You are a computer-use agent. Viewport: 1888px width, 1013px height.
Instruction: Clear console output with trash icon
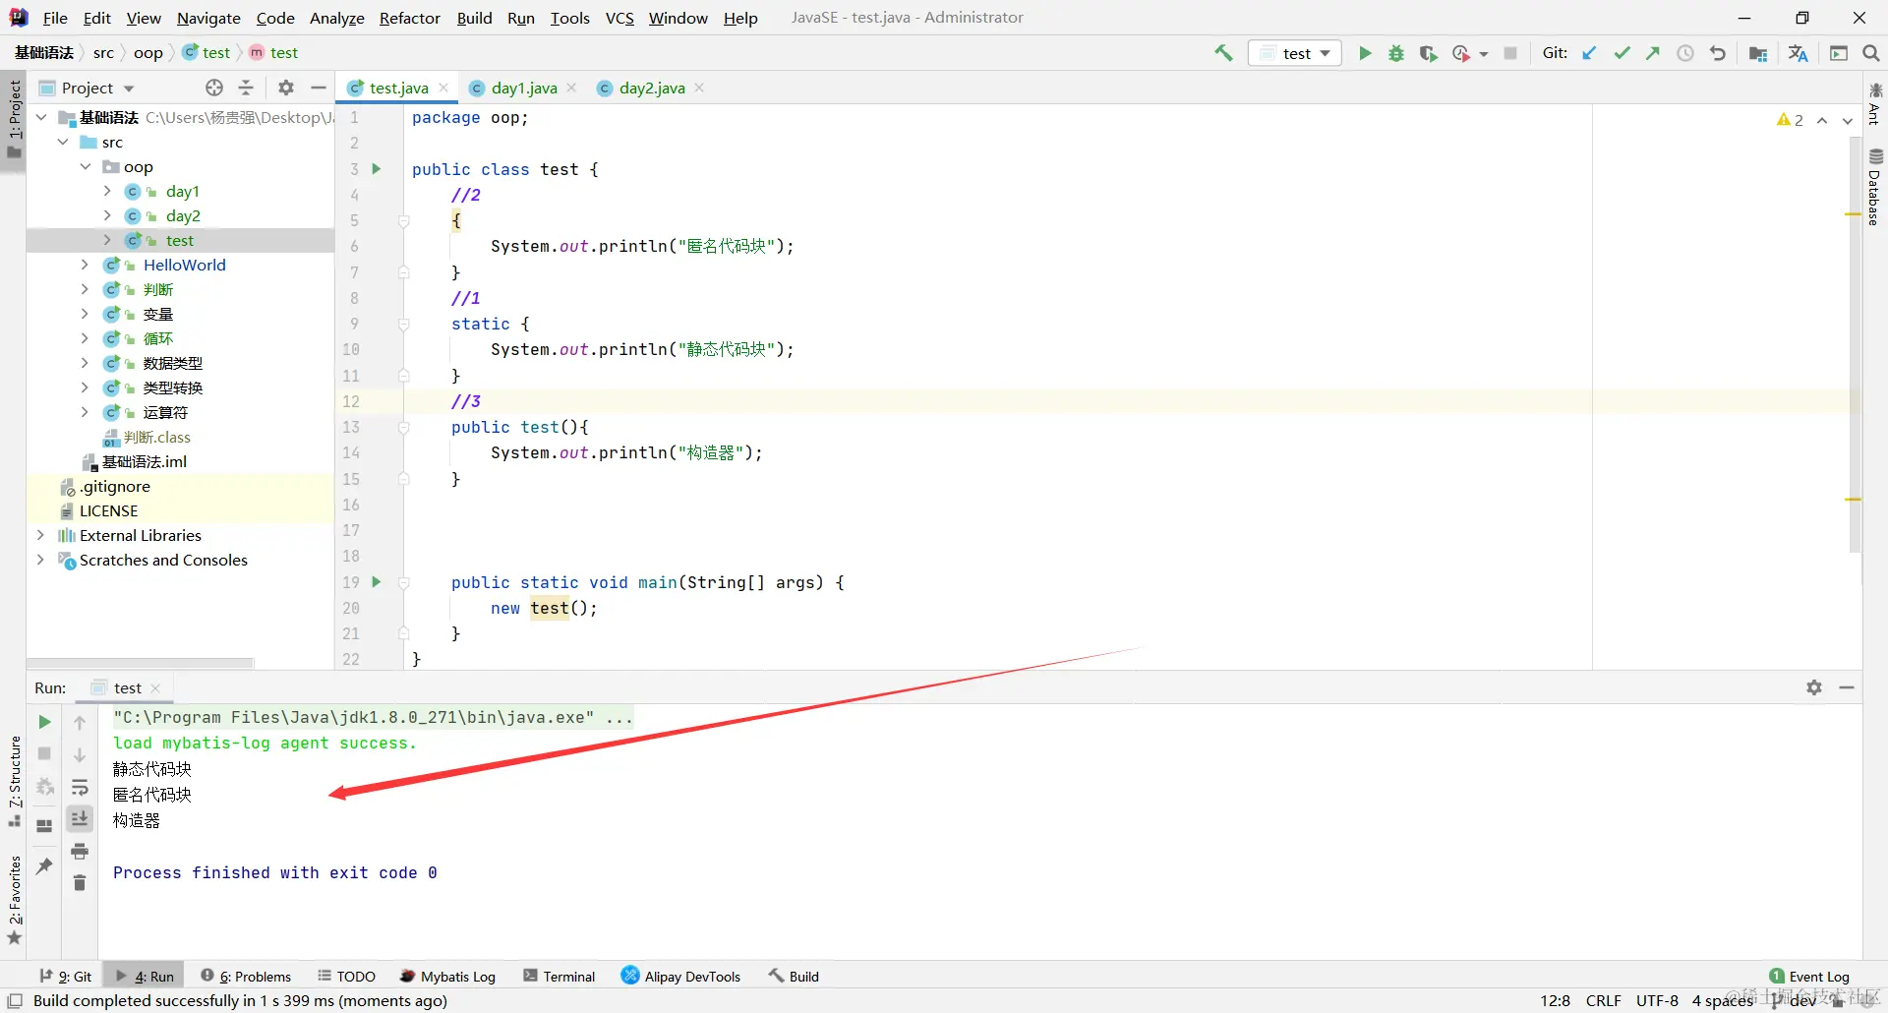point(80,883)
